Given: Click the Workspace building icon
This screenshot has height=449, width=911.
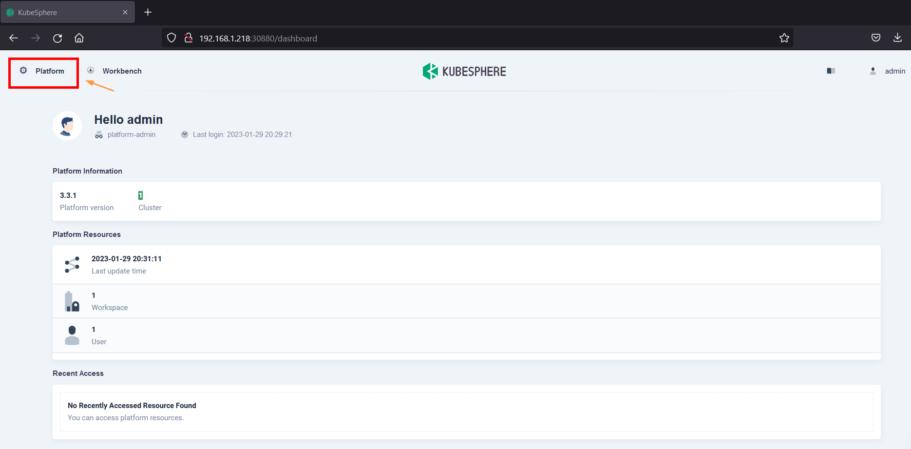Looking at the screenshot, I should coord(72,301).
